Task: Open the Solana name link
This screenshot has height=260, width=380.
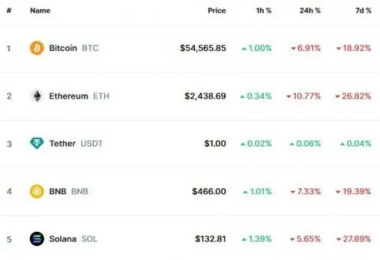Action: pyautogui.click(x=63, y=239)
